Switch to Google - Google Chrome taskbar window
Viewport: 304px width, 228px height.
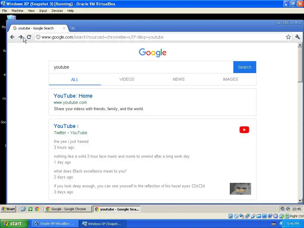[68, 209]
